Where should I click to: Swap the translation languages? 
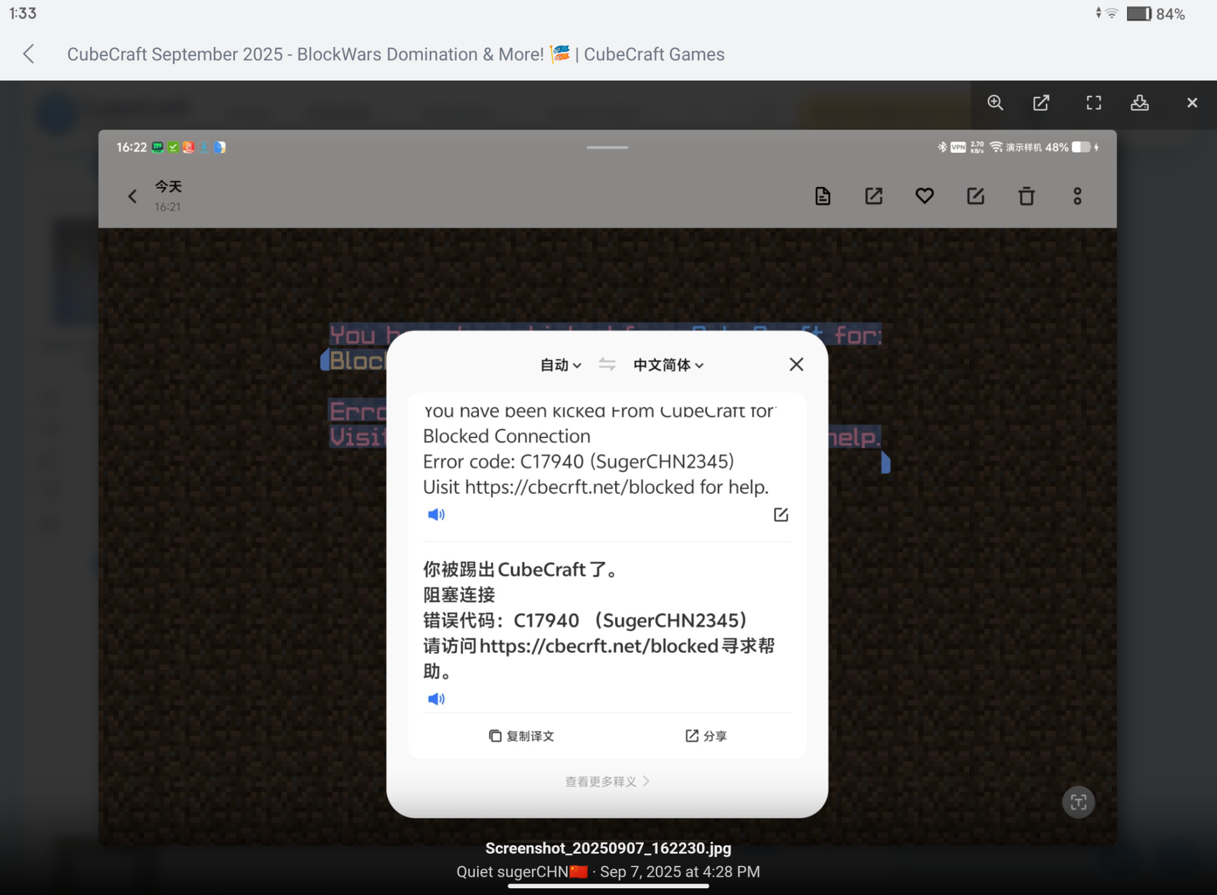tap(607, 364)
